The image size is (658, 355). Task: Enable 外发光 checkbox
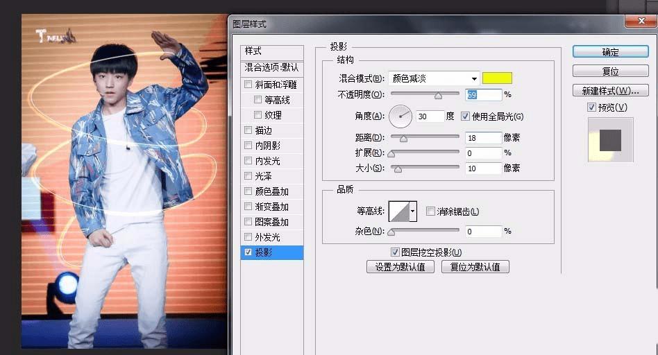click(x=248, y=237)
